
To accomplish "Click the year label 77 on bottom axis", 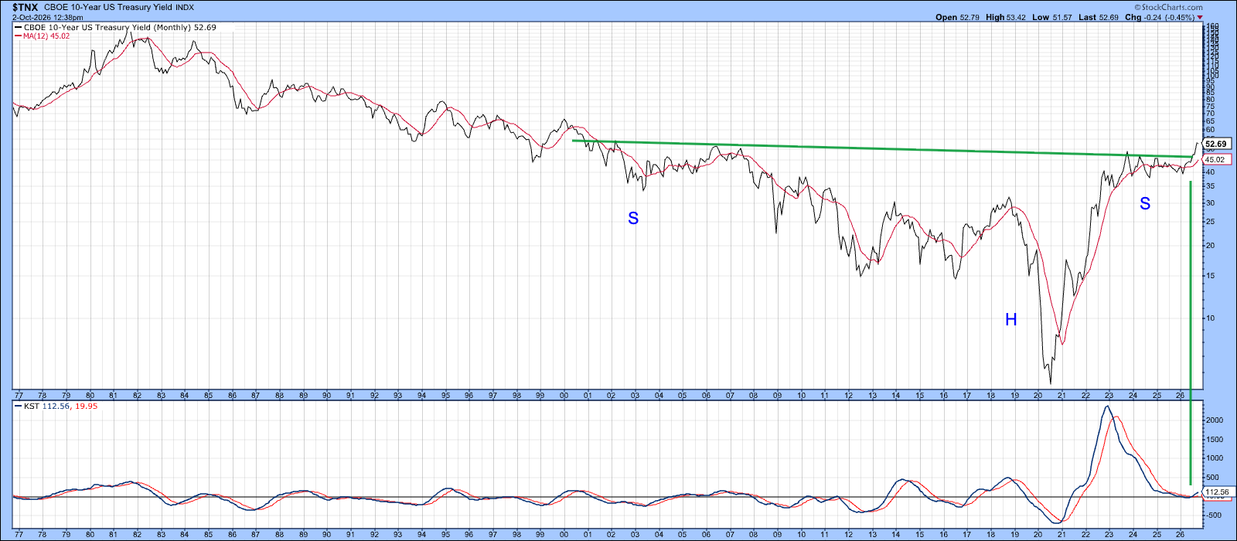I will [x=19, y=533].
